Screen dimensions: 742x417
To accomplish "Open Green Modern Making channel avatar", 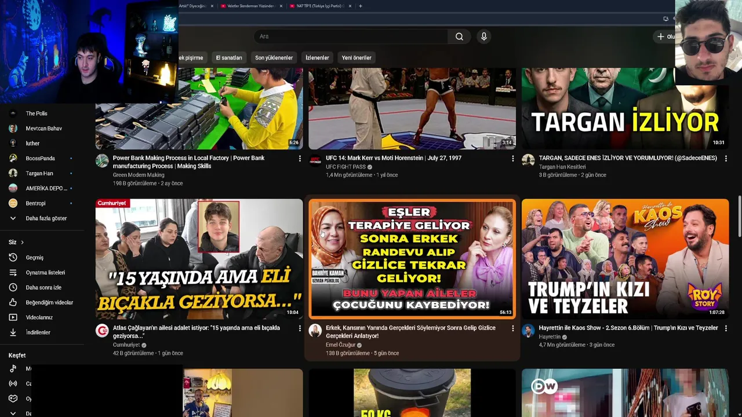I will (x=102, y=160).
